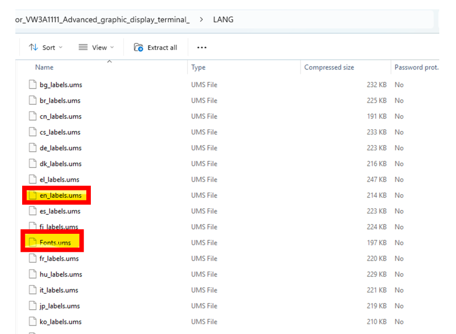Open the three-dots more options menu
The image size is (456, 334).
tap(202, 47)
